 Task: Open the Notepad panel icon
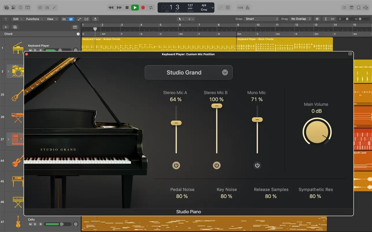pos(351,8)
